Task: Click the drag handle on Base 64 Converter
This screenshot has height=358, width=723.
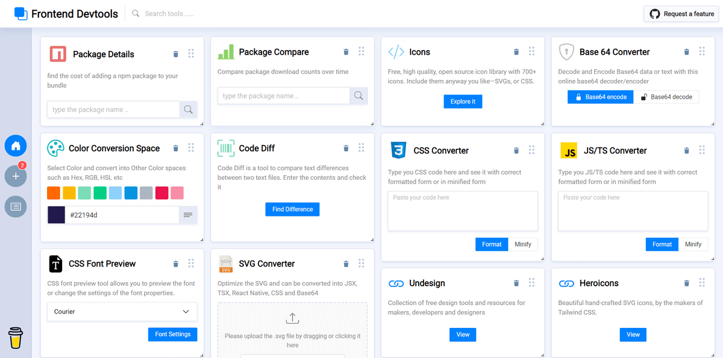Action: tap(702, 52)
